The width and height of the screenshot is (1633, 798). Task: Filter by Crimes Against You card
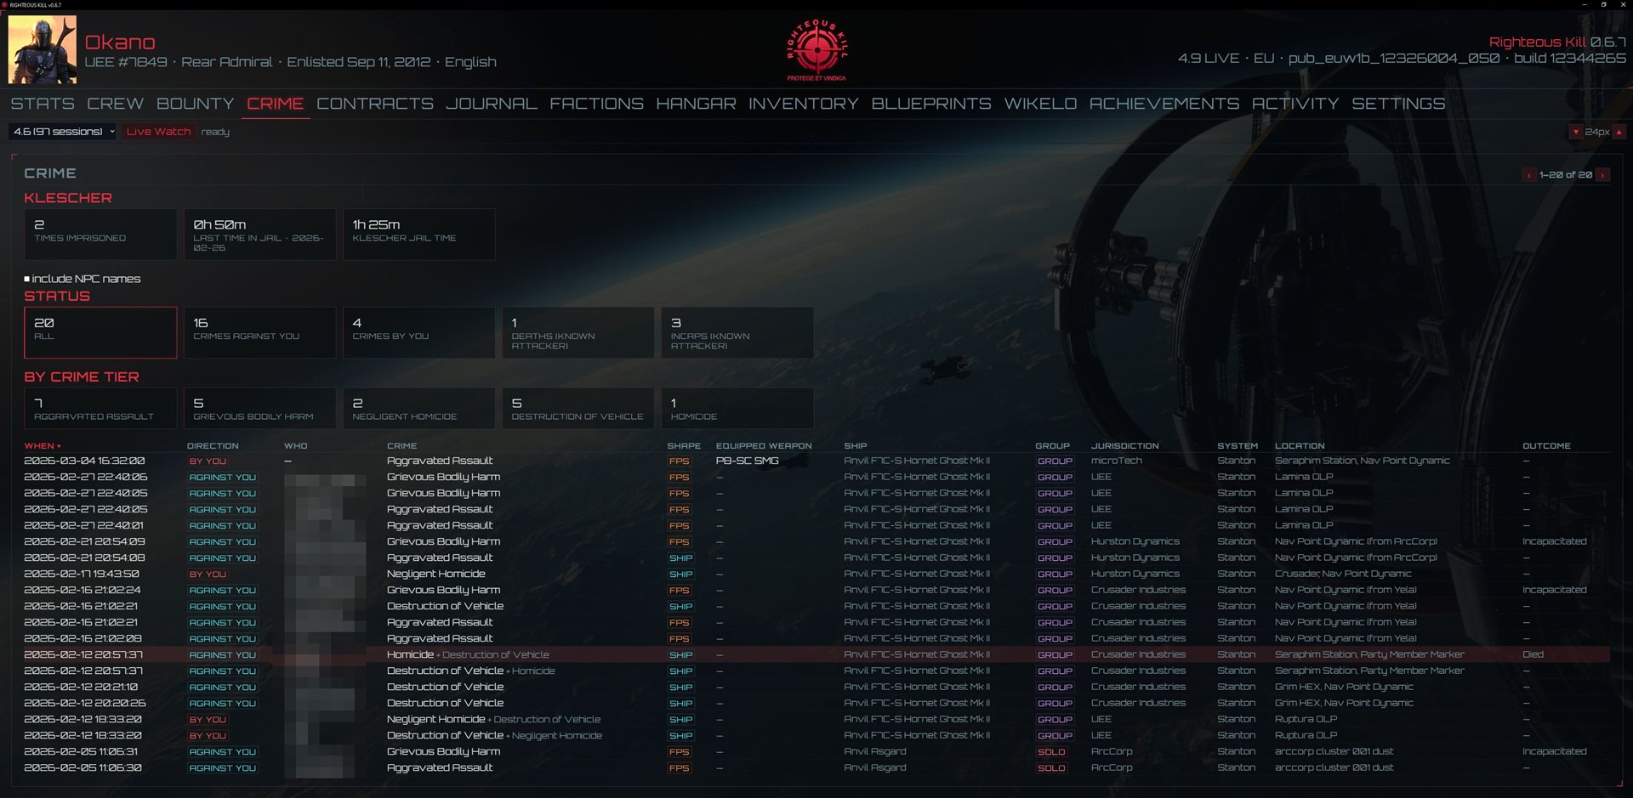[x=259, y=332]
